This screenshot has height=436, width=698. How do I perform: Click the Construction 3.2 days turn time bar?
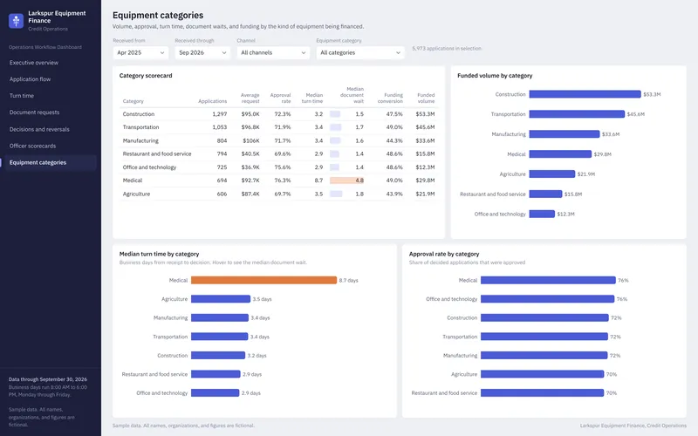click(x=218, y=356)
